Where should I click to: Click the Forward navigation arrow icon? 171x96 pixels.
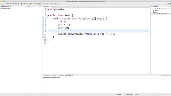(x=58, y=4)
